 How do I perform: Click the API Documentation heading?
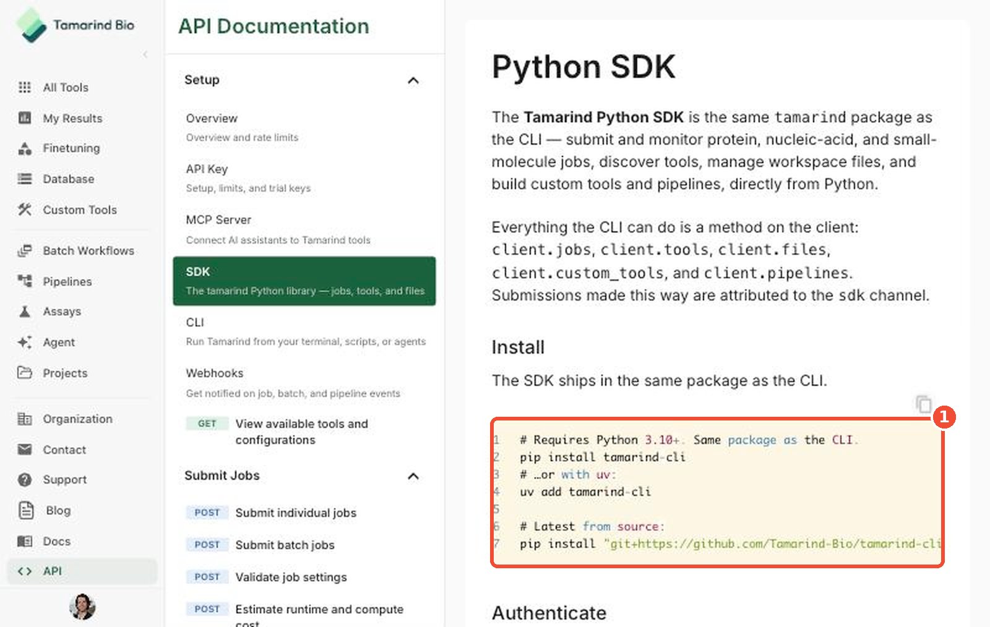(273, 26)
